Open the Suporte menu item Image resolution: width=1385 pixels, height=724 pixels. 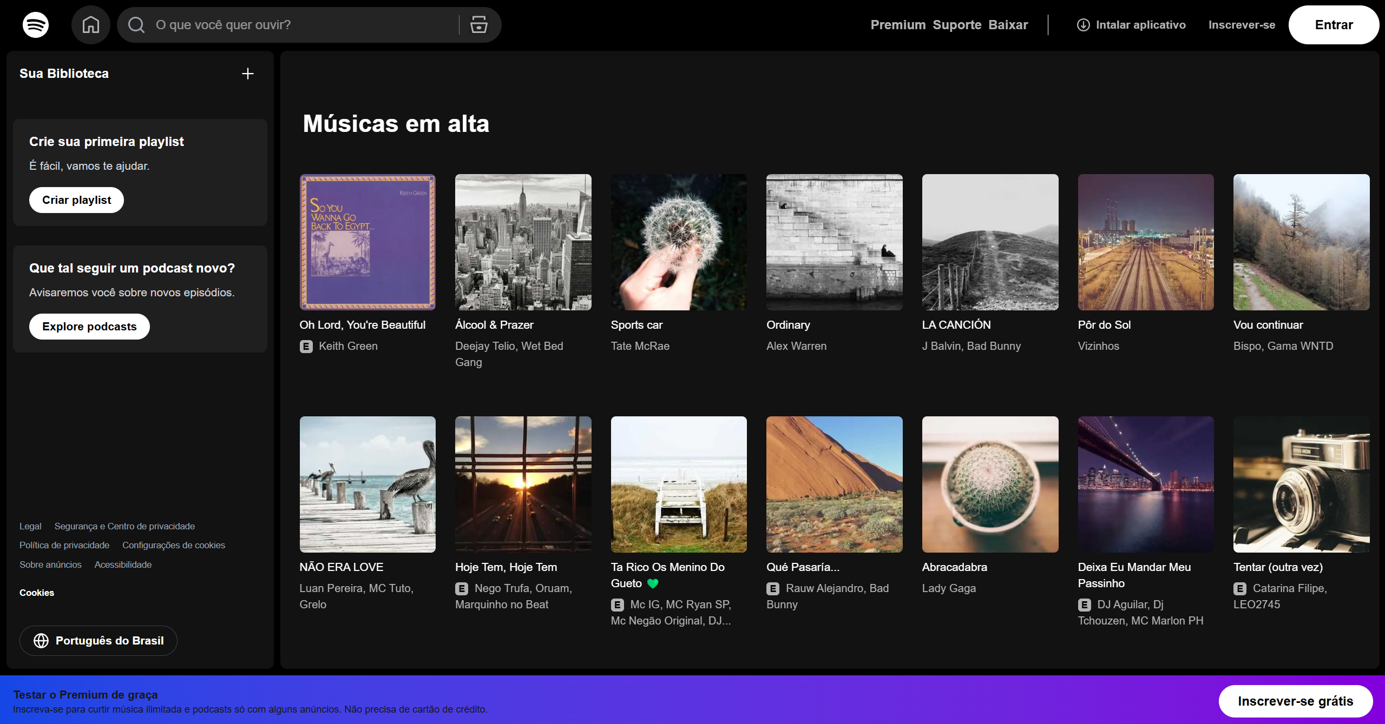tap(957, 25)
